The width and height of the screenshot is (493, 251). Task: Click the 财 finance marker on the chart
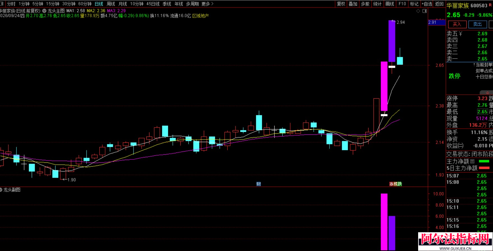click(x=259, y=184)
